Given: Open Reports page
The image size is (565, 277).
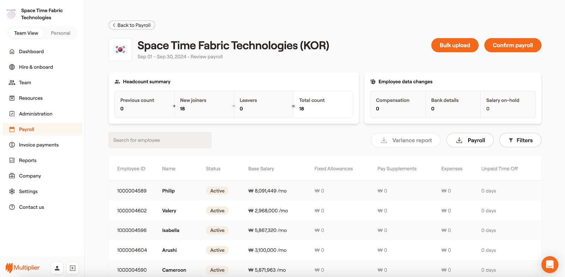Looking at the screenshot, I should click(42, 160).
